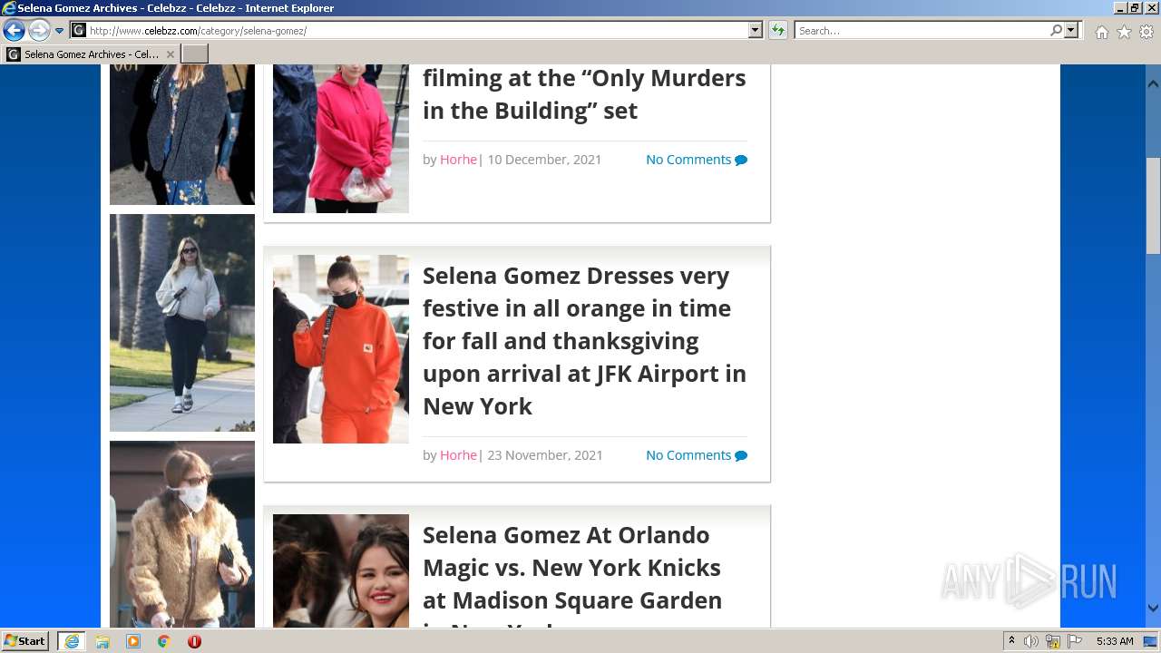
Task: Open Favorites with the star icon
Action: [x=1124, y=32]
